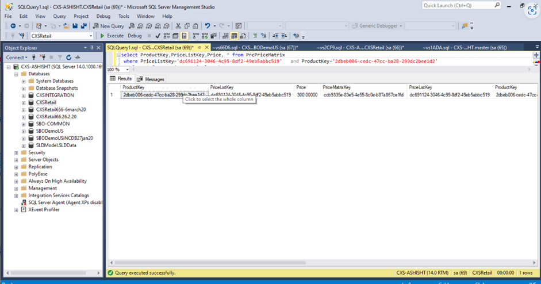
Task: Click the New Project icon in toolbar
Action: 39,26
